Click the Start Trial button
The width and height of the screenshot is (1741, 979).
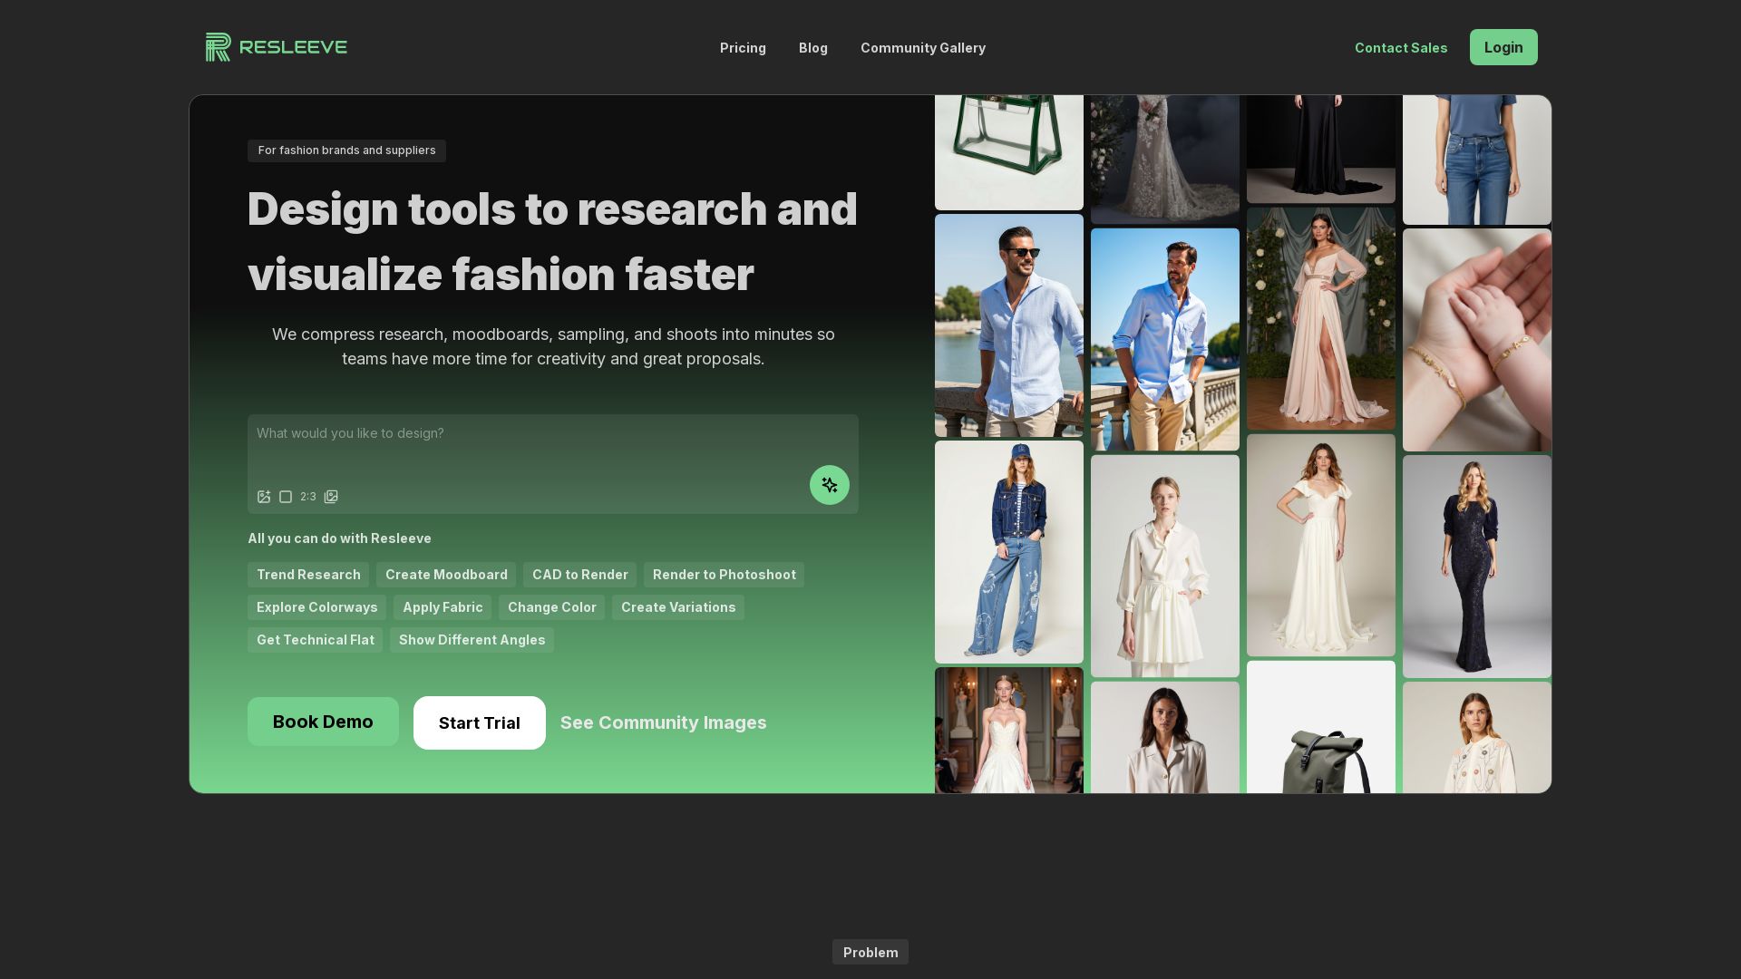479,722
